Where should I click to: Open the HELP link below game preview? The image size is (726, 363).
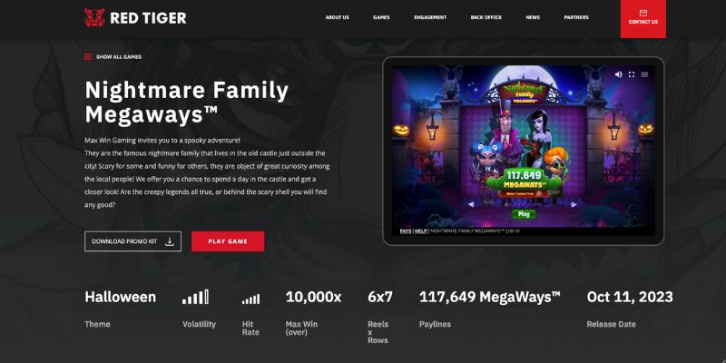coord(421,231)
